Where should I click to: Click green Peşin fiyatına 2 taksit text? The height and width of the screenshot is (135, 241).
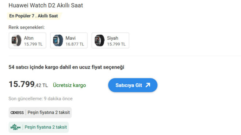tap(46, 127)
